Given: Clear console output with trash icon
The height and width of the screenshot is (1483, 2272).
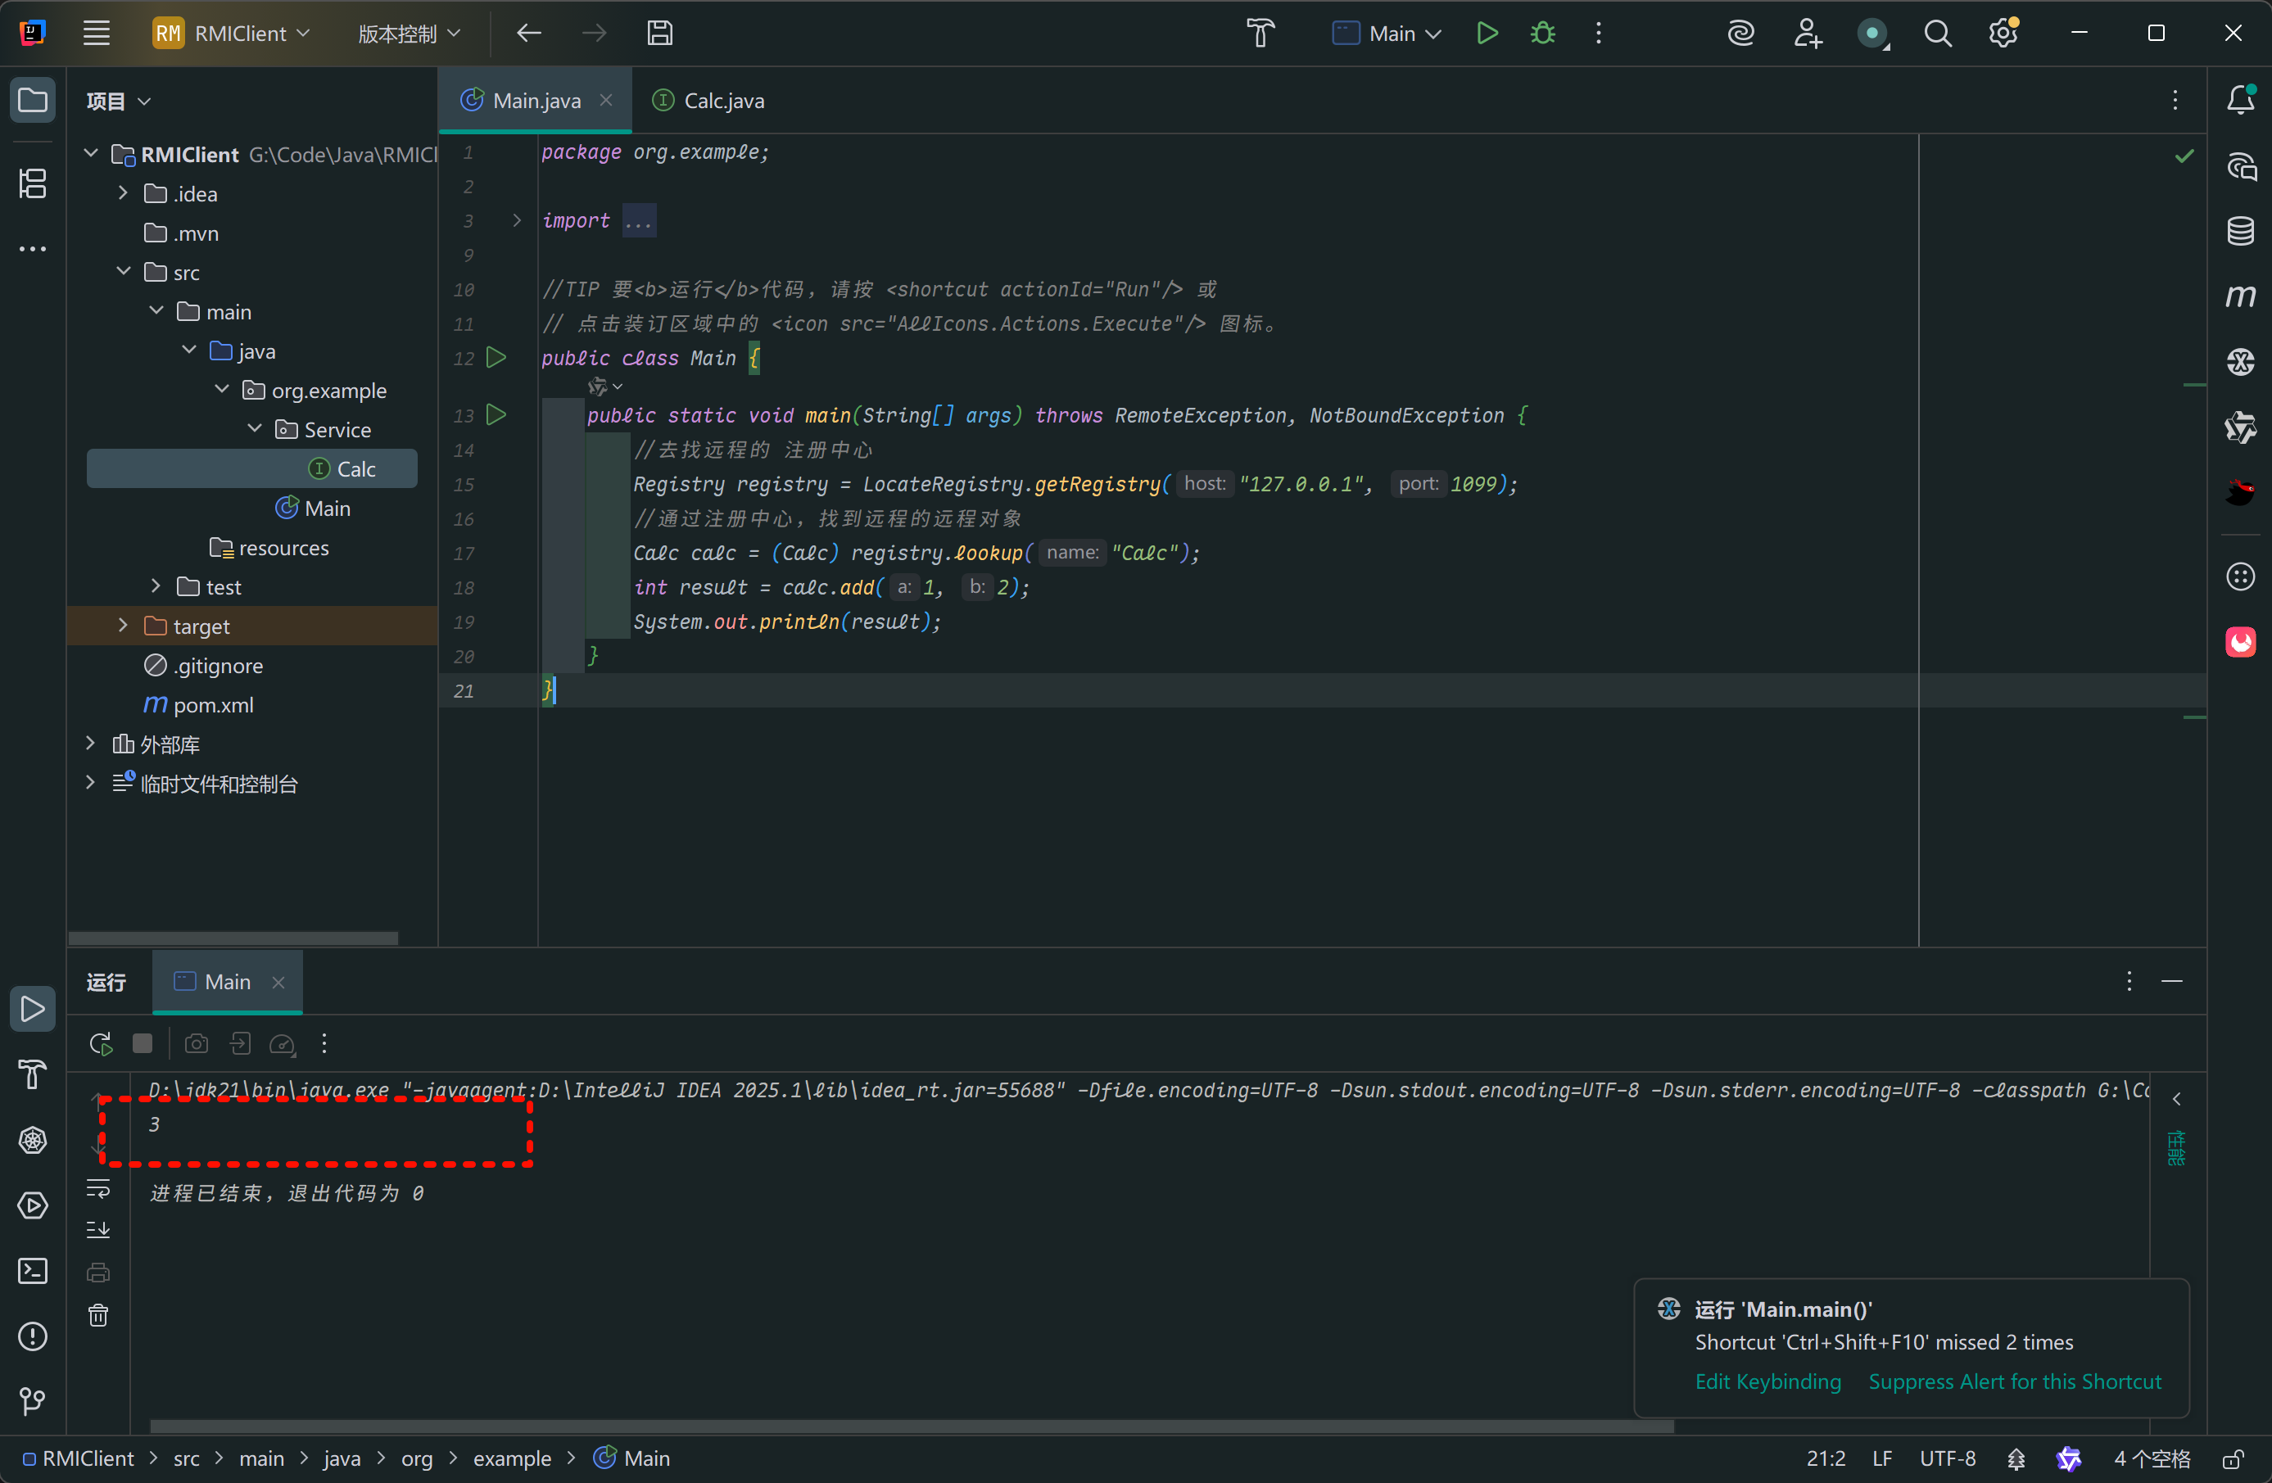Looking at the screenshot, I should pos(98,1315).
